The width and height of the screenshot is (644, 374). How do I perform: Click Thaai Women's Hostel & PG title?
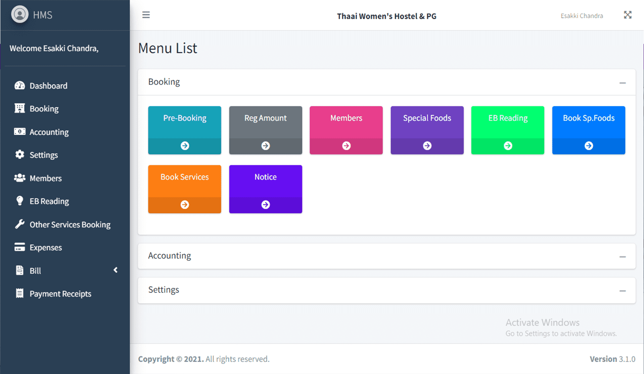coord(387,16)
